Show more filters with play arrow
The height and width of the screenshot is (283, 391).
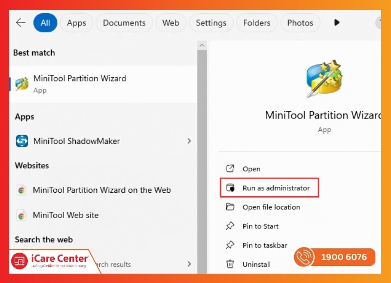[336, 23]
